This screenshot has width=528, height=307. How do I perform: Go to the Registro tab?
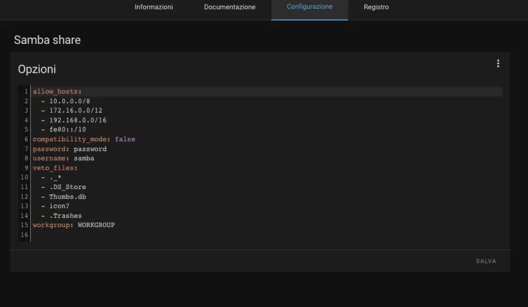(x=376, y=7)
